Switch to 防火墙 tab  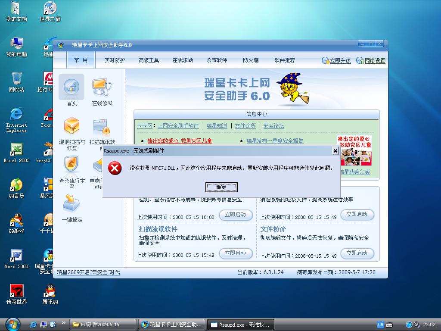251,60
